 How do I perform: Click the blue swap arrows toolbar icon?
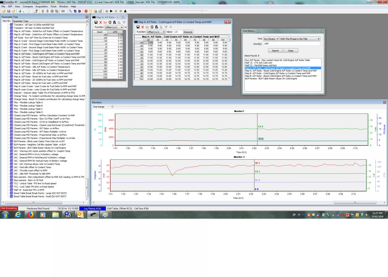75,11
